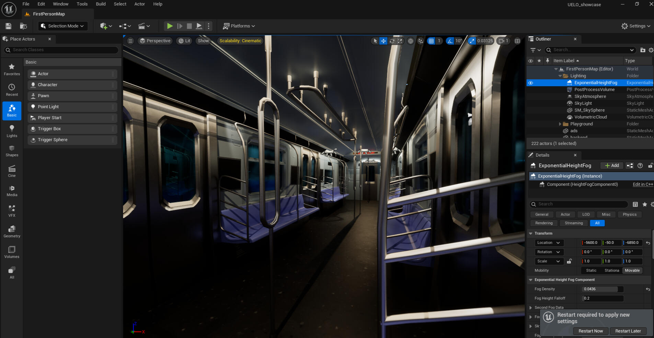Toggle visibility of the ExponentialHeightFog actor
The height and width of the screenshot is (338, 654).
click(x=530, y=83)
